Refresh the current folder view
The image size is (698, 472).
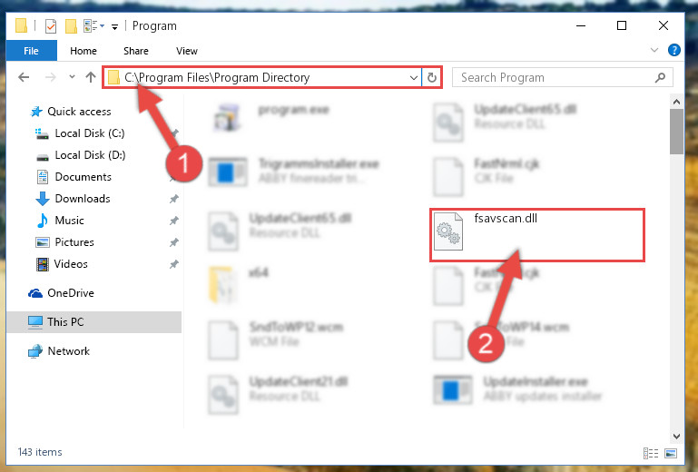[431, 77]
